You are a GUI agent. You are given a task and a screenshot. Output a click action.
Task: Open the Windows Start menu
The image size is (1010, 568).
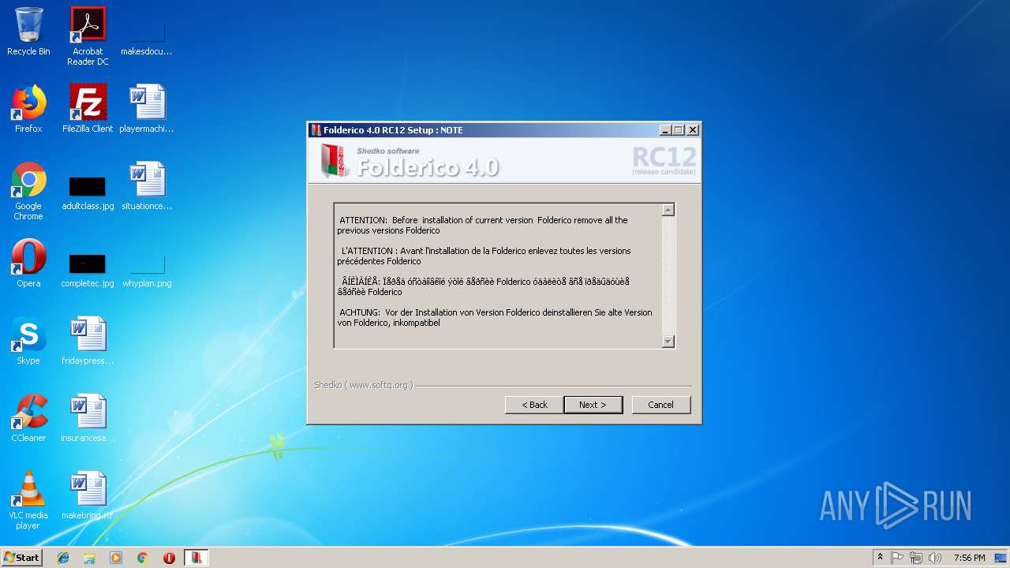click(21, 557)
